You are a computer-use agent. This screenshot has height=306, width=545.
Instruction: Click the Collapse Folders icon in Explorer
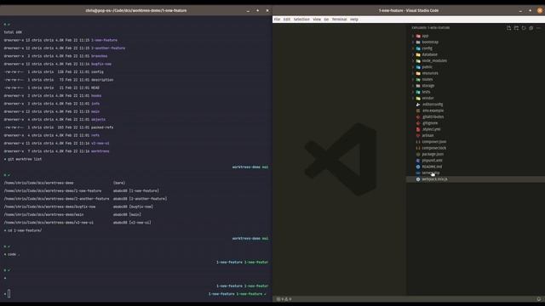click(x=531, y=28)
